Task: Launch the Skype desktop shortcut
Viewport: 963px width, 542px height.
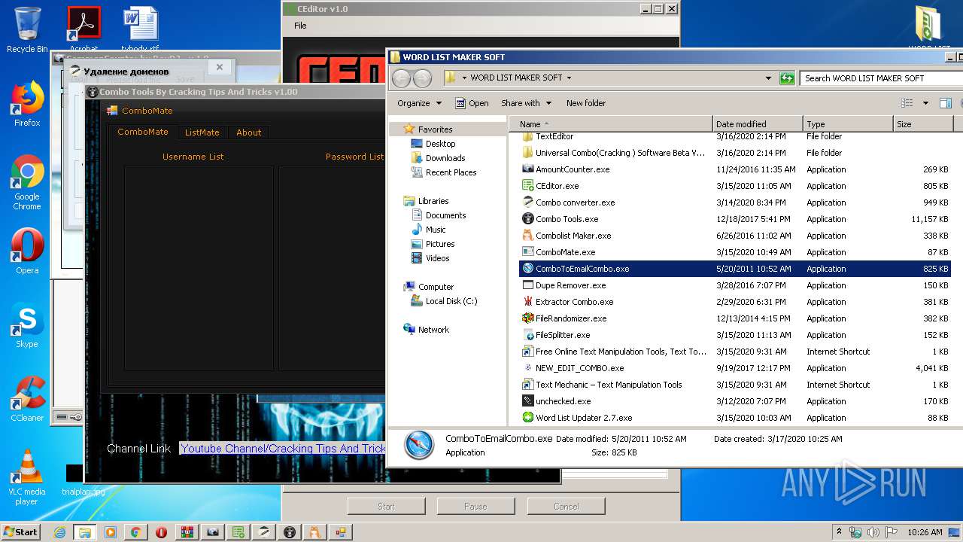Action: [x=27, y=325]
